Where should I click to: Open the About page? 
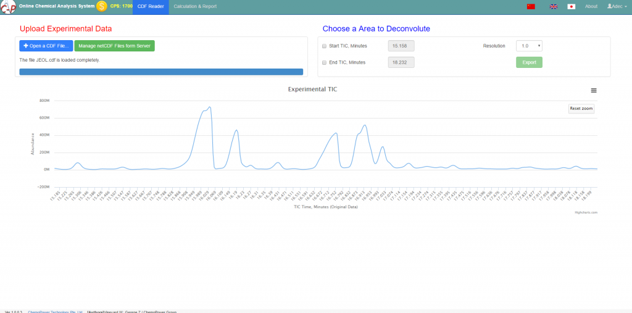[591, 6]
